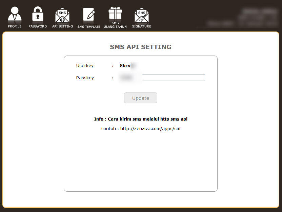Select the Userkey value starting with 8bzv
282x212 pixels.
127,65
